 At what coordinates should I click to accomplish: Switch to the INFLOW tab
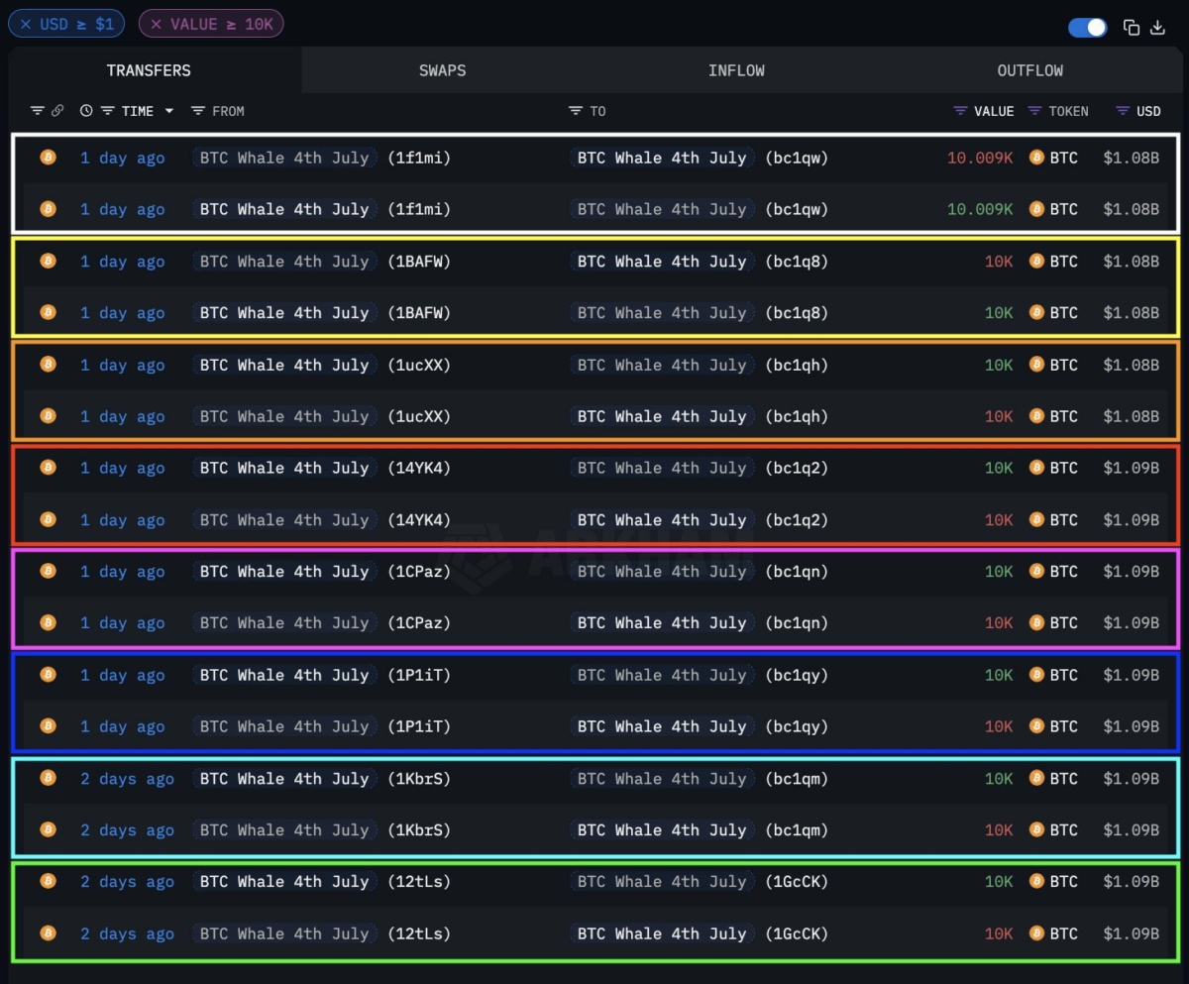(x=736, y=70)
